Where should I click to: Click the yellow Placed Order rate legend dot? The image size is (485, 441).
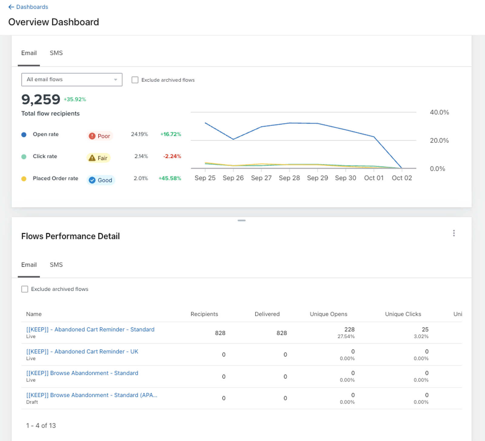click(x=24, y=179)
